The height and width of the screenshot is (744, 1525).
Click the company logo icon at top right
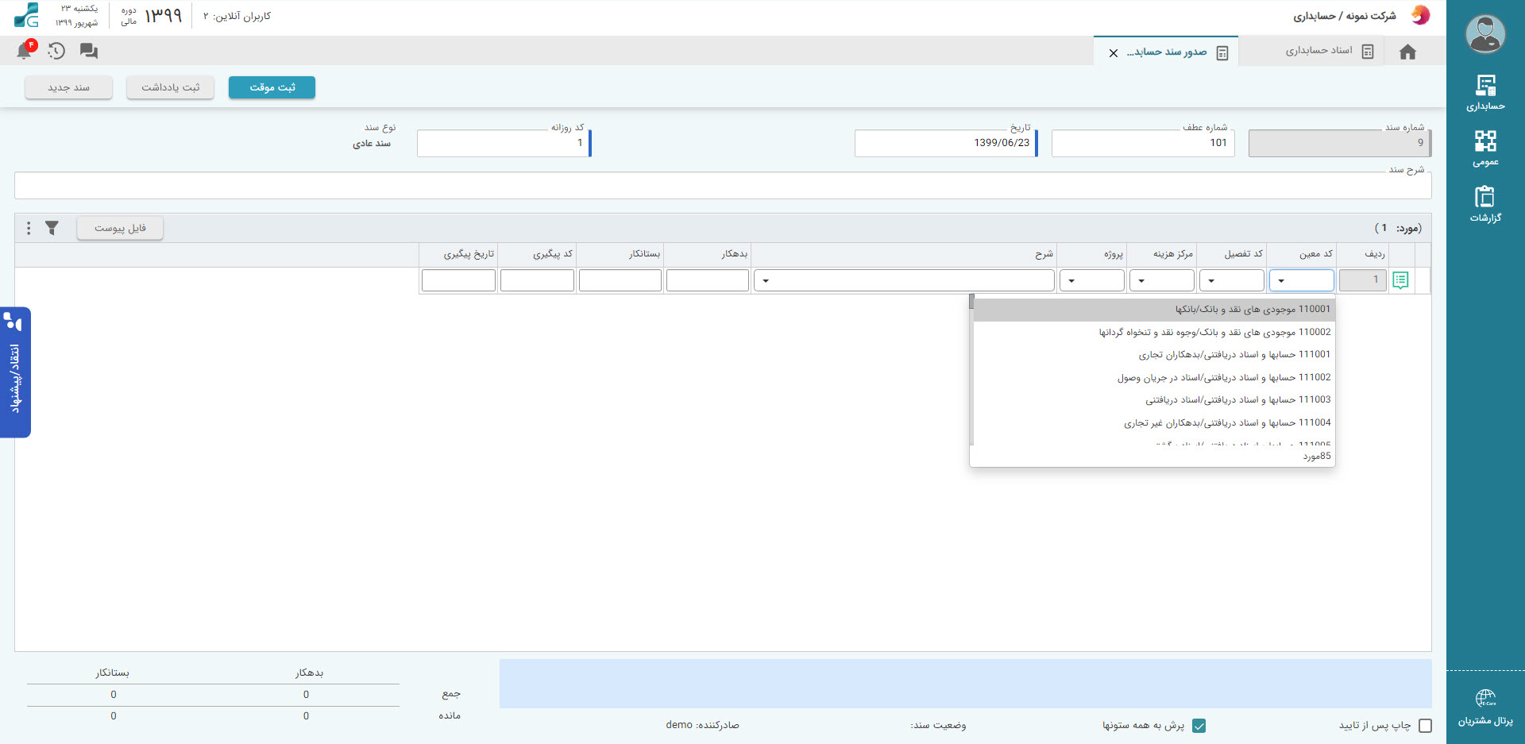(1420, 15)
